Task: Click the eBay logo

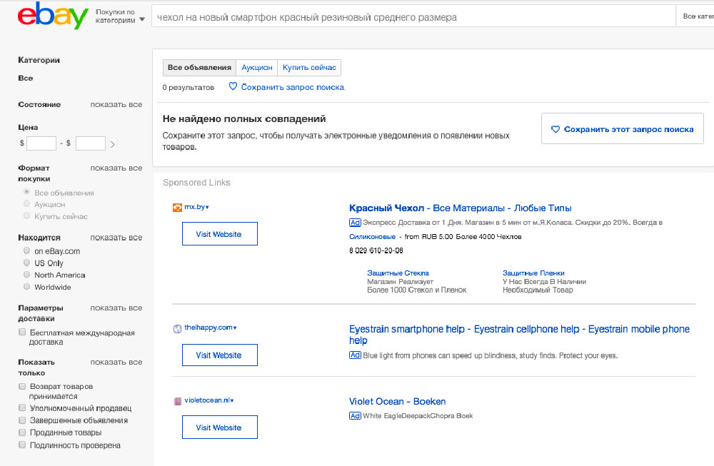Action: (53, 16)
